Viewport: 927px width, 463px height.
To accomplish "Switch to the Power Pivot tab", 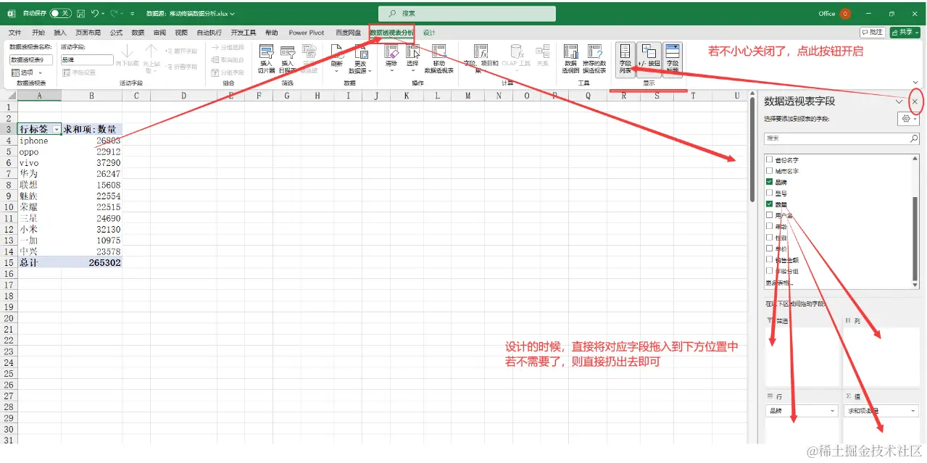I will pyautogui.click(x=307, y=33).
